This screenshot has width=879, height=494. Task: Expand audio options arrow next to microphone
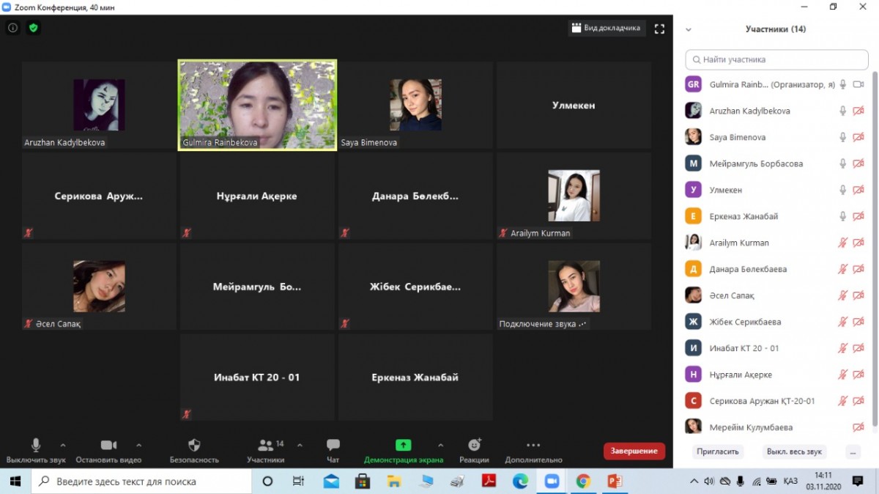62,445
